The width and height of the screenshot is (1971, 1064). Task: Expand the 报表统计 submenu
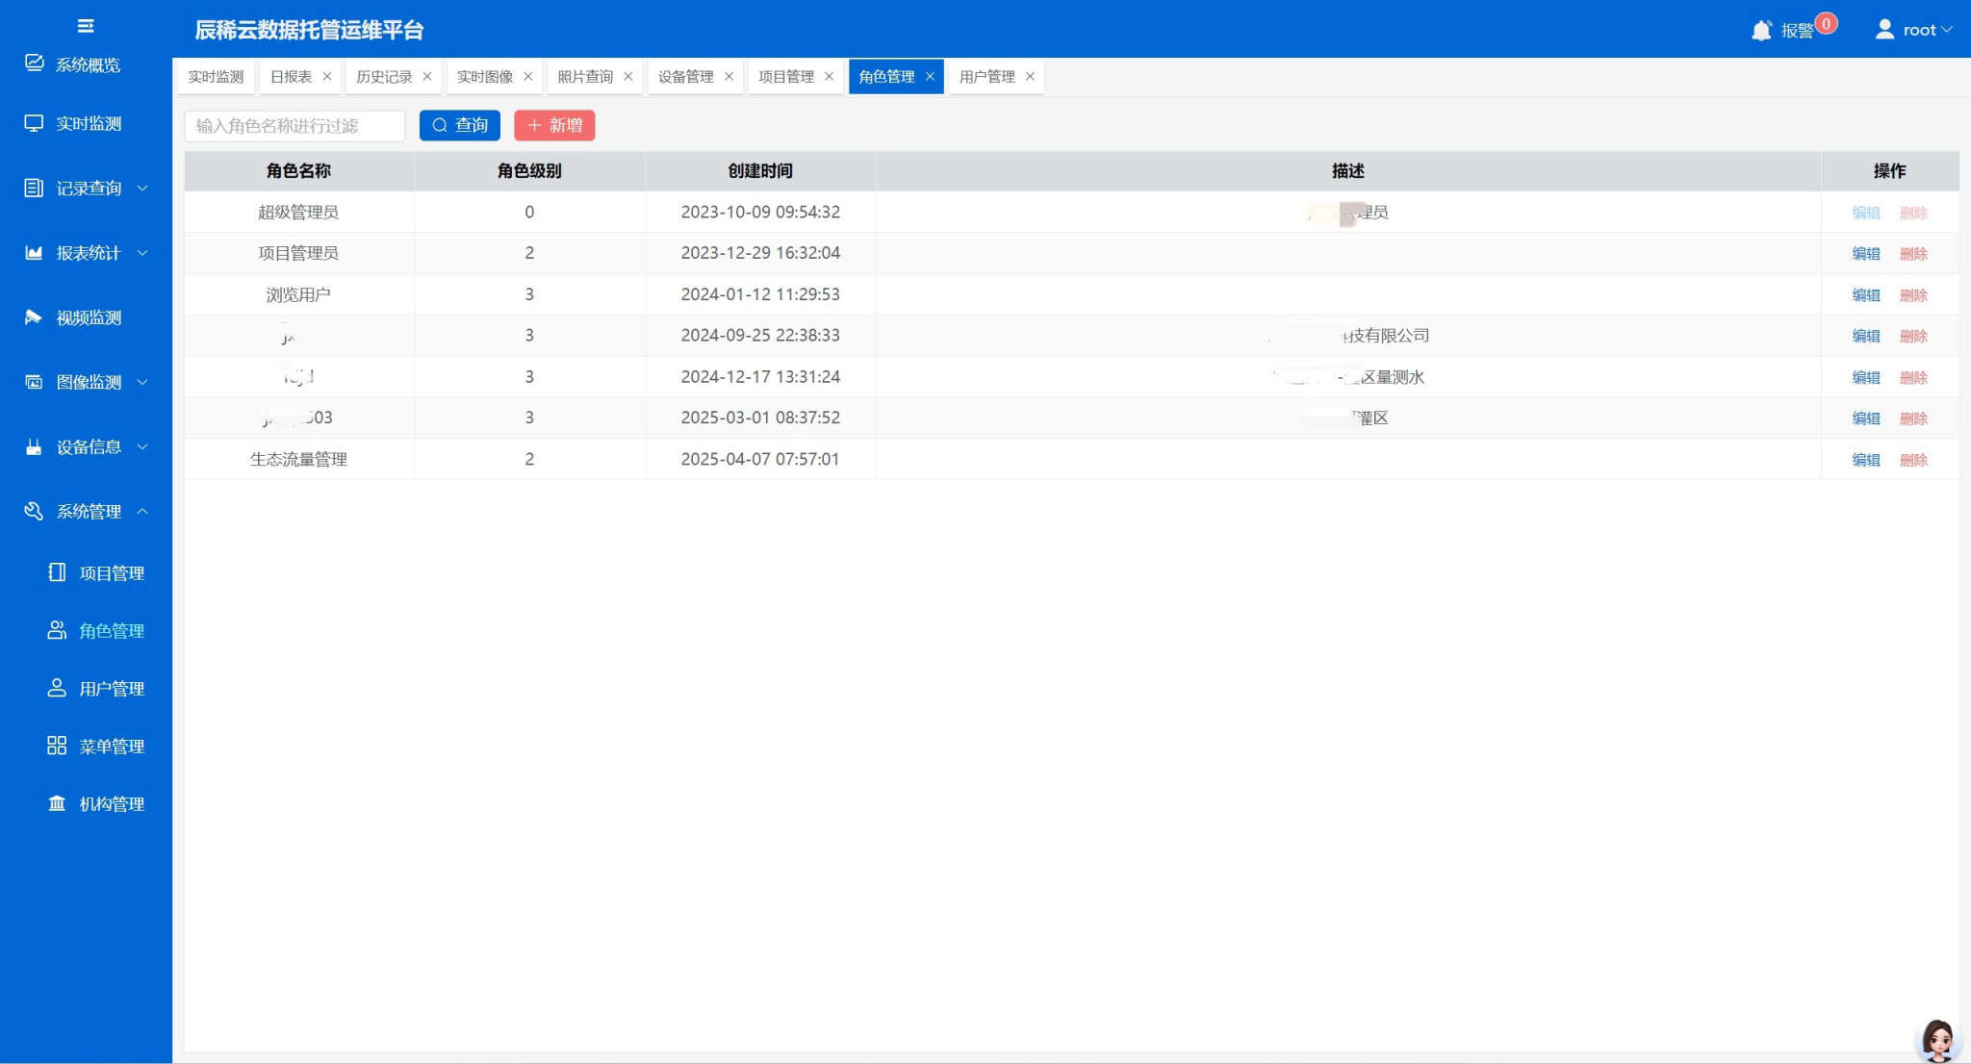(x=88, y=253)
